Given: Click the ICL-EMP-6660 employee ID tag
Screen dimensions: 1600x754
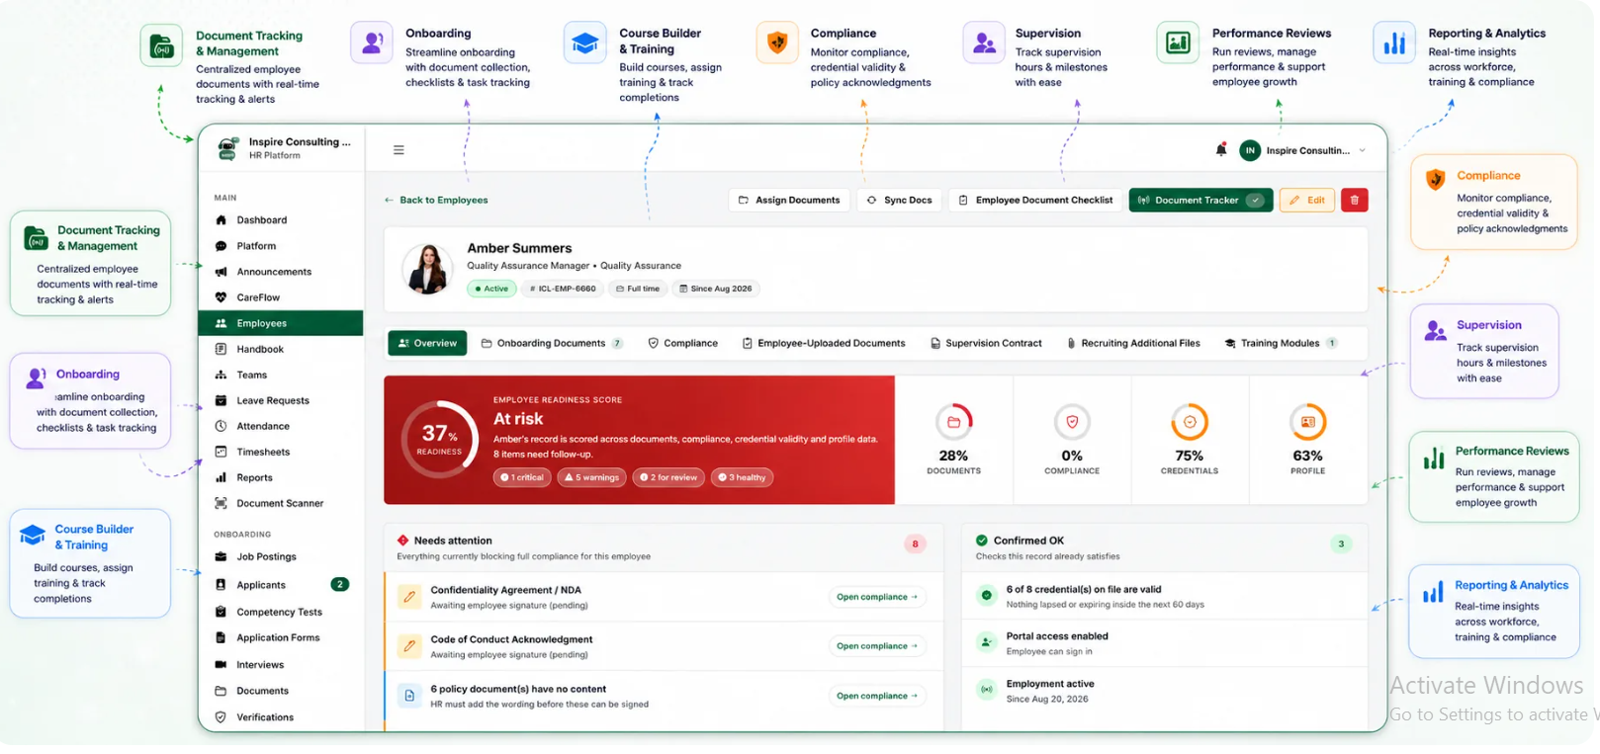Looking at the screenshot, I should (563, 289).
